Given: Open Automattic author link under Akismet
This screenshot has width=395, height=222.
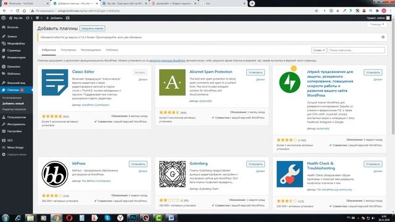Looking at the screenshot, I should pyautogui.click(x=206, y=101).
